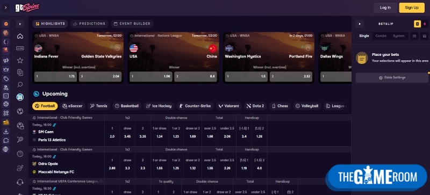
Task: Select the Ice Hockey sport filter chip
Action: (x=159, y=106)
